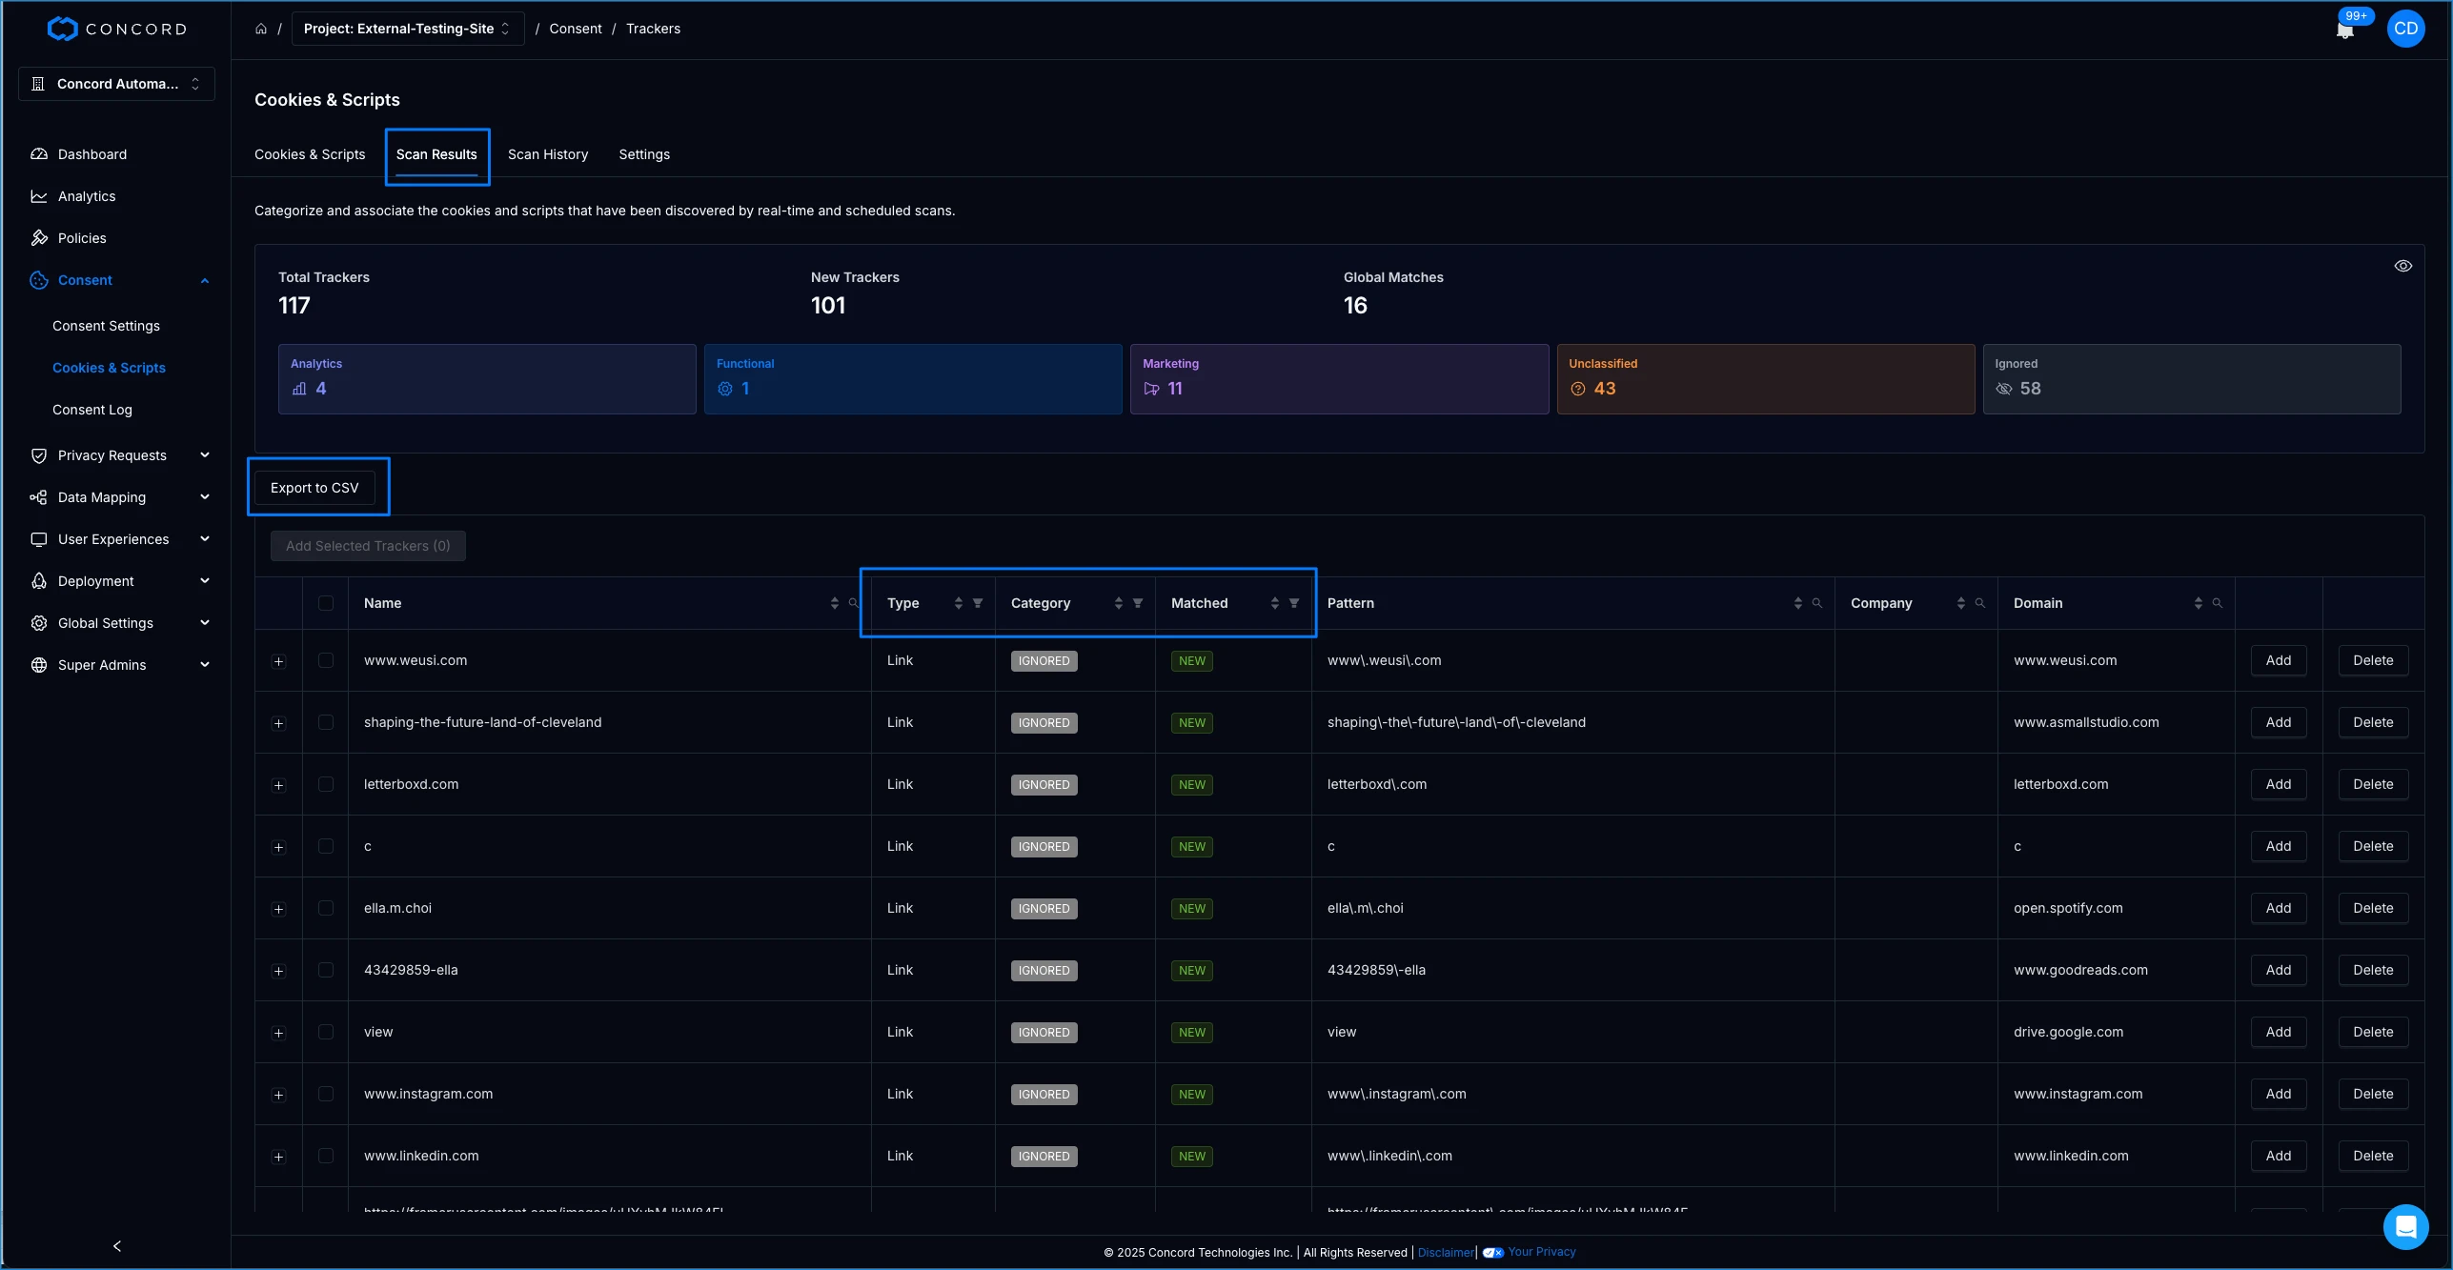Image resolution: width=2453 pixels, height=1270 pixels.
Task: Open the chat support bubble
Action: (2405, 1226)
